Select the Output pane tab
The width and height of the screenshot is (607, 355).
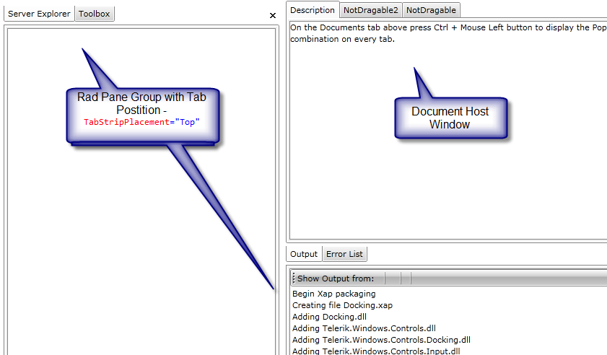pyautogui.click(x=304, y=255)
